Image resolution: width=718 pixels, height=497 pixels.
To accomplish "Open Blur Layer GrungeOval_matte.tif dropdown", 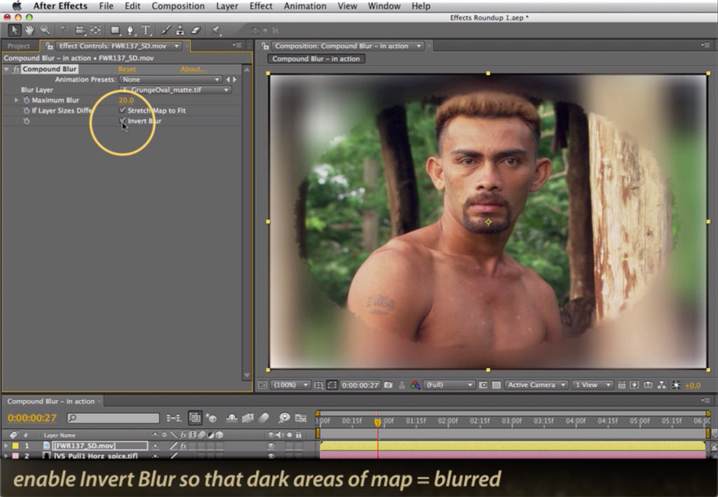I will click(175, 90).
